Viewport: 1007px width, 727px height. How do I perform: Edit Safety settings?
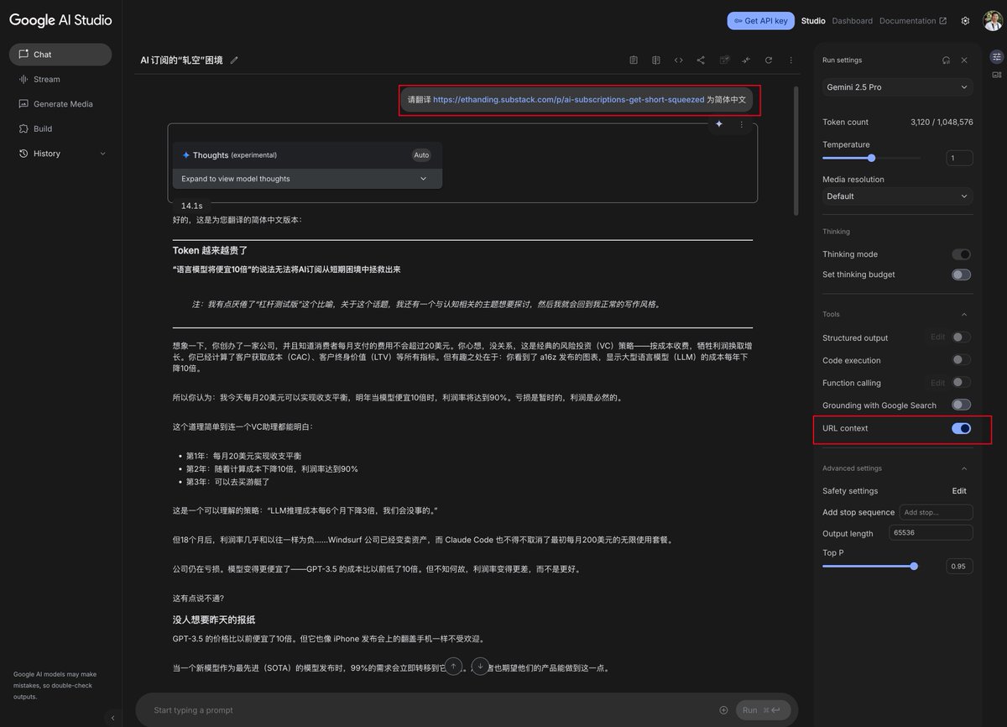[959, 491]
